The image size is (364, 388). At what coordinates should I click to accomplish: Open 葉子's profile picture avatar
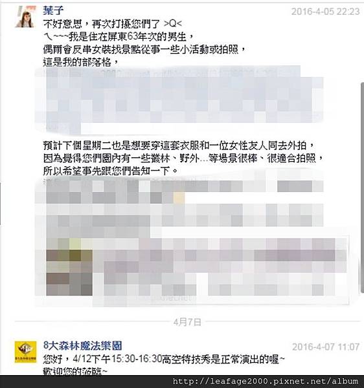[x=25, y=17]
